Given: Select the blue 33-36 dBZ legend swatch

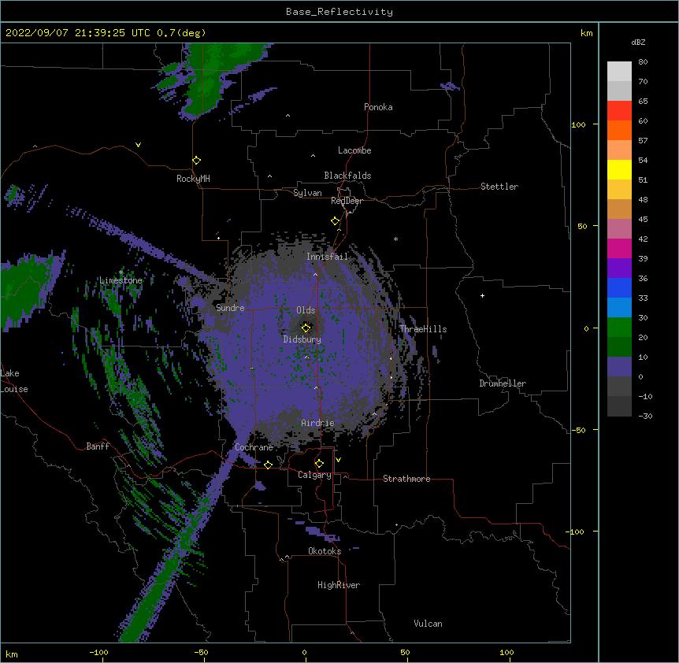Looking at the screenshot, I should click(619, 287).
